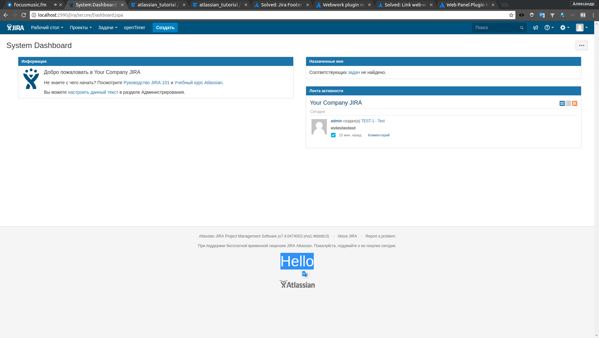The width and height of the screenshot is (599, 338).
Task: Click the curly braces extension icon
Action: coord(573,15)
